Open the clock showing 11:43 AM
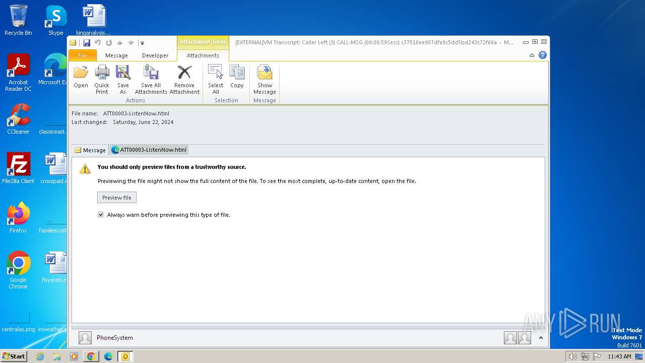The height and width of the screenshot is (363, 645). pos(619,356)
